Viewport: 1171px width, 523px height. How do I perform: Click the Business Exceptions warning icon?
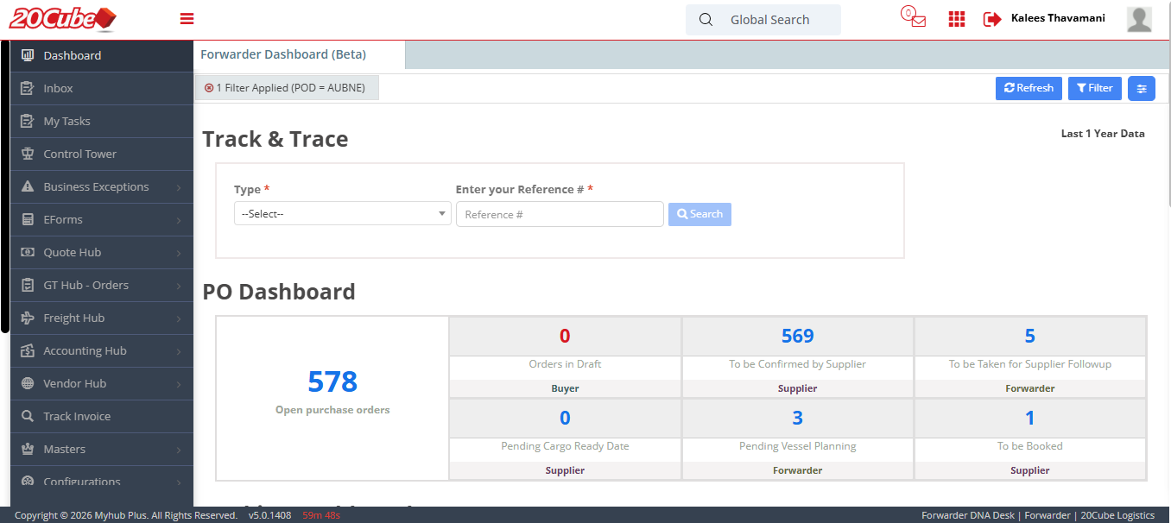28,186
